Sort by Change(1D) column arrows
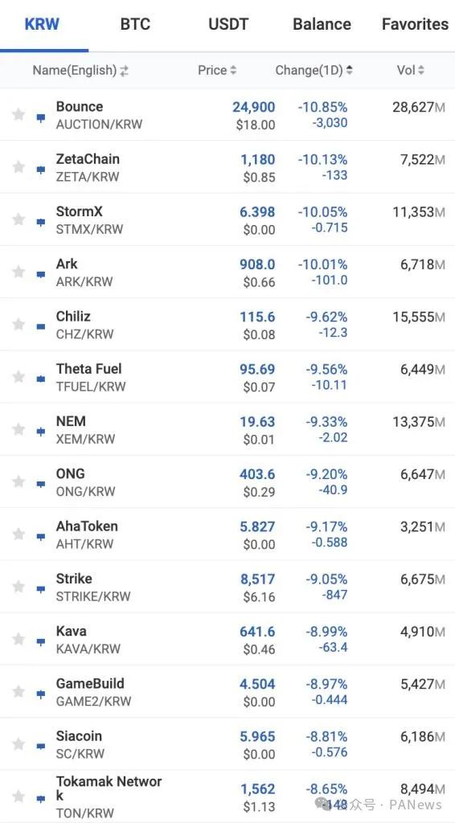Viewport: 455px width, 823px height. 350,71
